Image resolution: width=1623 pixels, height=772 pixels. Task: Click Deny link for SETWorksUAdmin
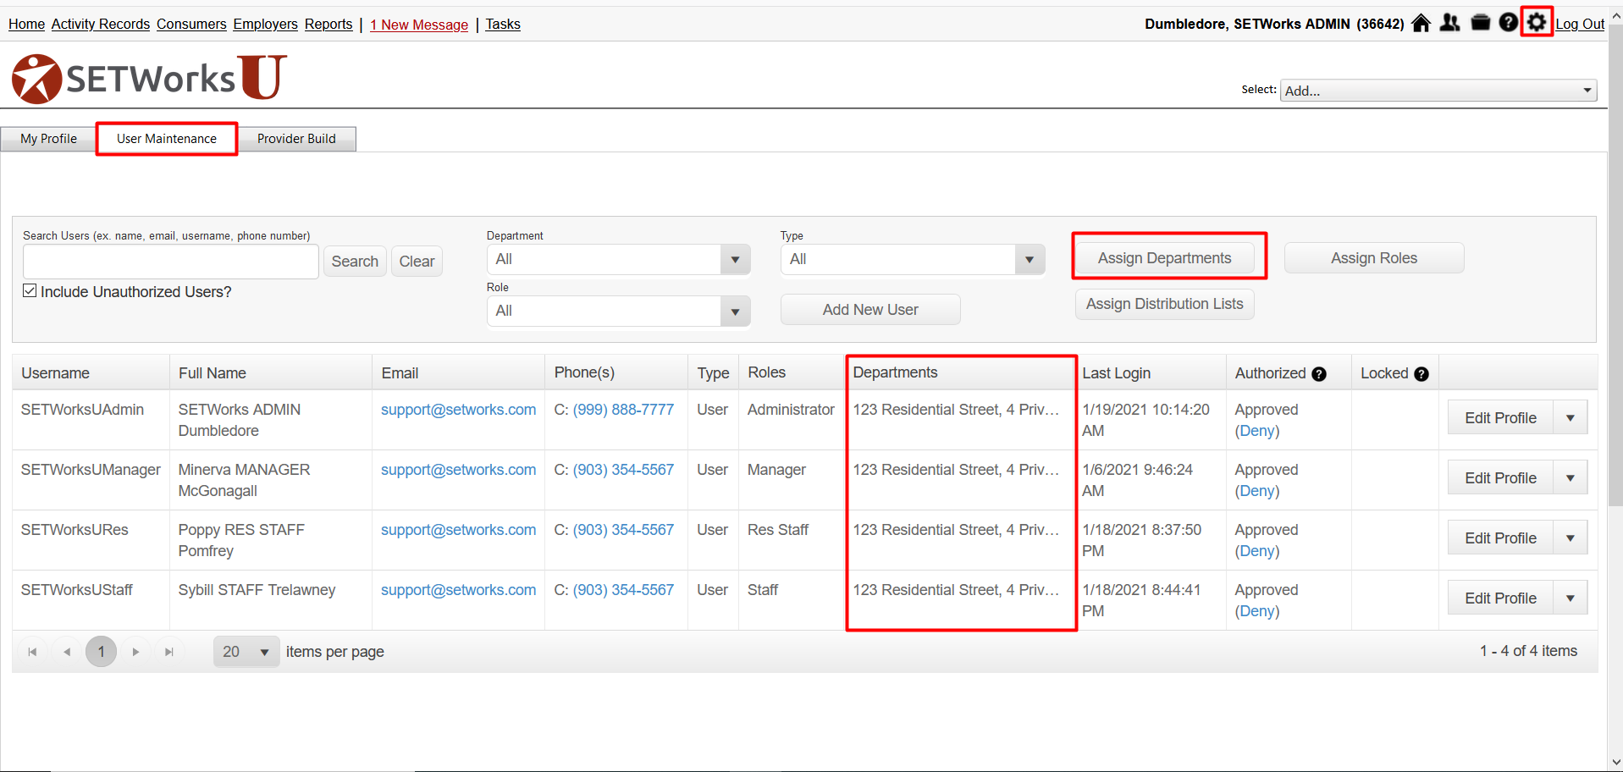[x=1257, y=431]
